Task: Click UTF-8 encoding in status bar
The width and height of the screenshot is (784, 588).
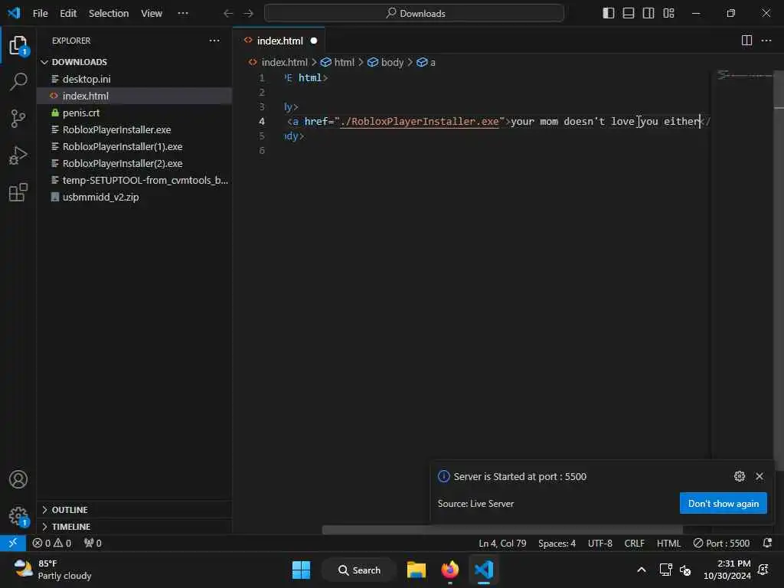Action: (x=600, y=543)
